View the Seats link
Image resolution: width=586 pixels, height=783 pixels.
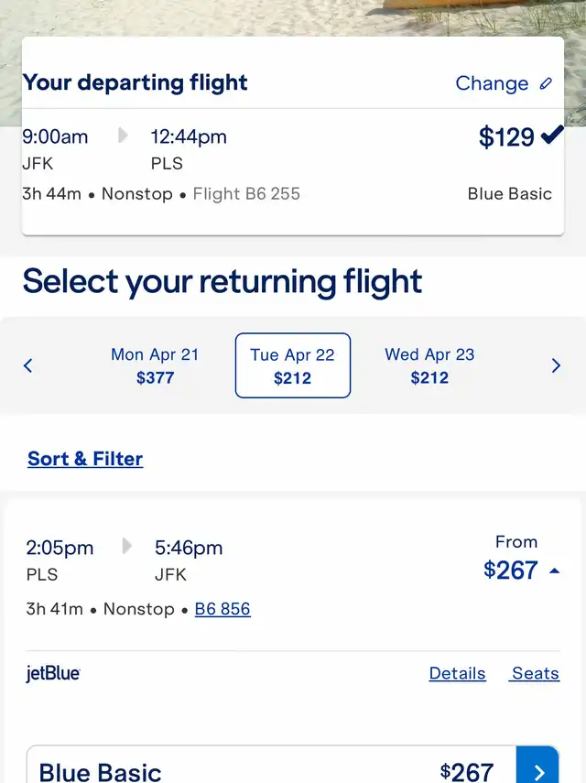click(x=535, y=673)
